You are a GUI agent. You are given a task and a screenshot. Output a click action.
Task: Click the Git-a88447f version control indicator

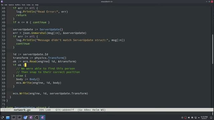tap(65, 110)
